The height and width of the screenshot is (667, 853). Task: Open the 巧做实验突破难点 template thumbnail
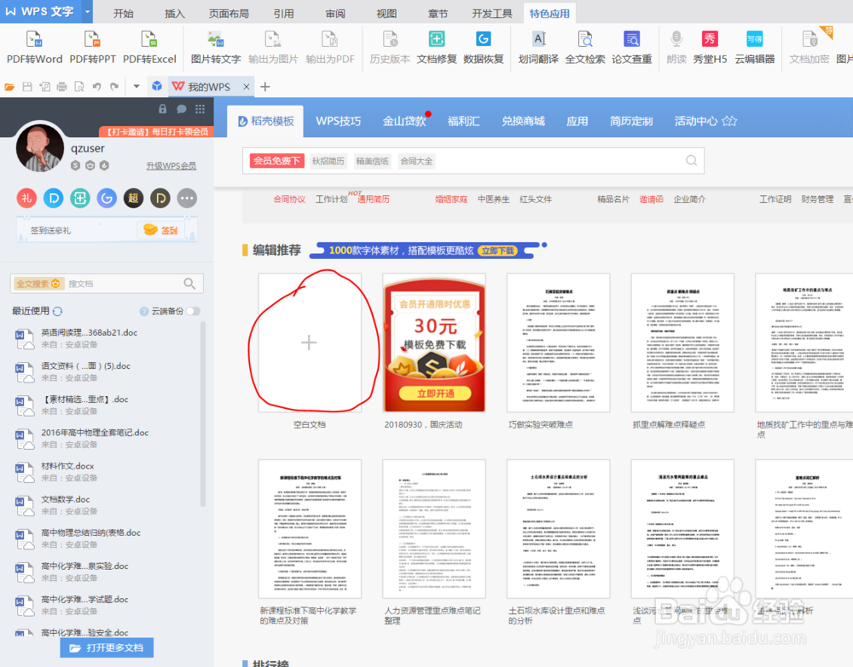[x=558, y=342]
